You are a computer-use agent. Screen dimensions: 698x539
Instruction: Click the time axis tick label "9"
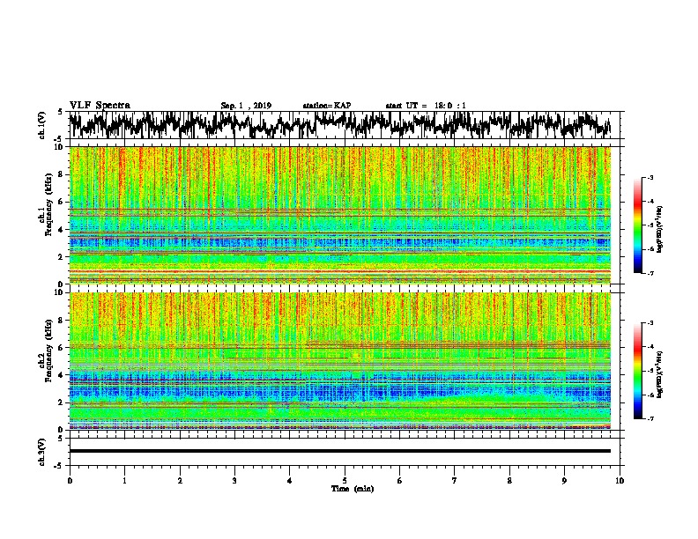564,481
